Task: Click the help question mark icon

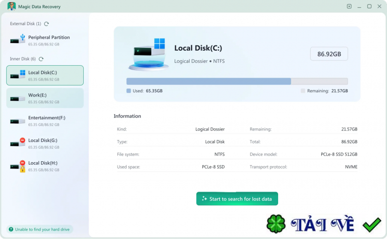Action: [11, 229]
